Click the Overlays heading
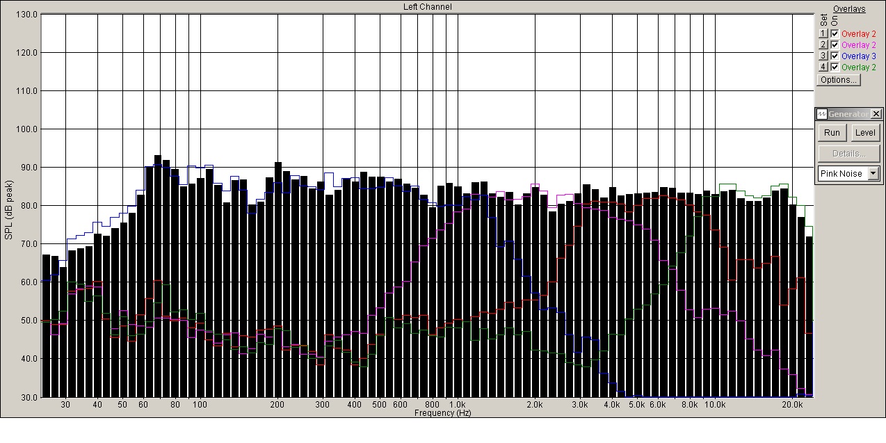Screen dimensions: 886x443 [x=849, y=9]
